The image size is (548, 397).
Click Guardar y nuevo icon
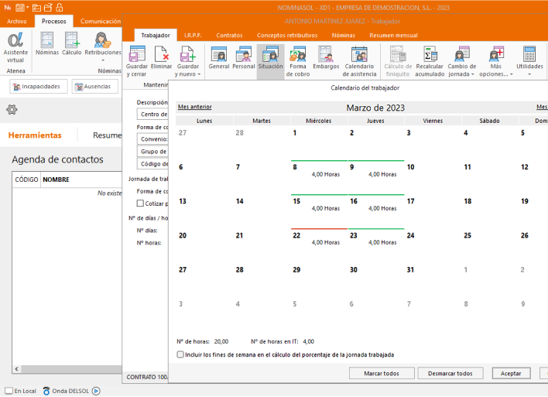187,54
